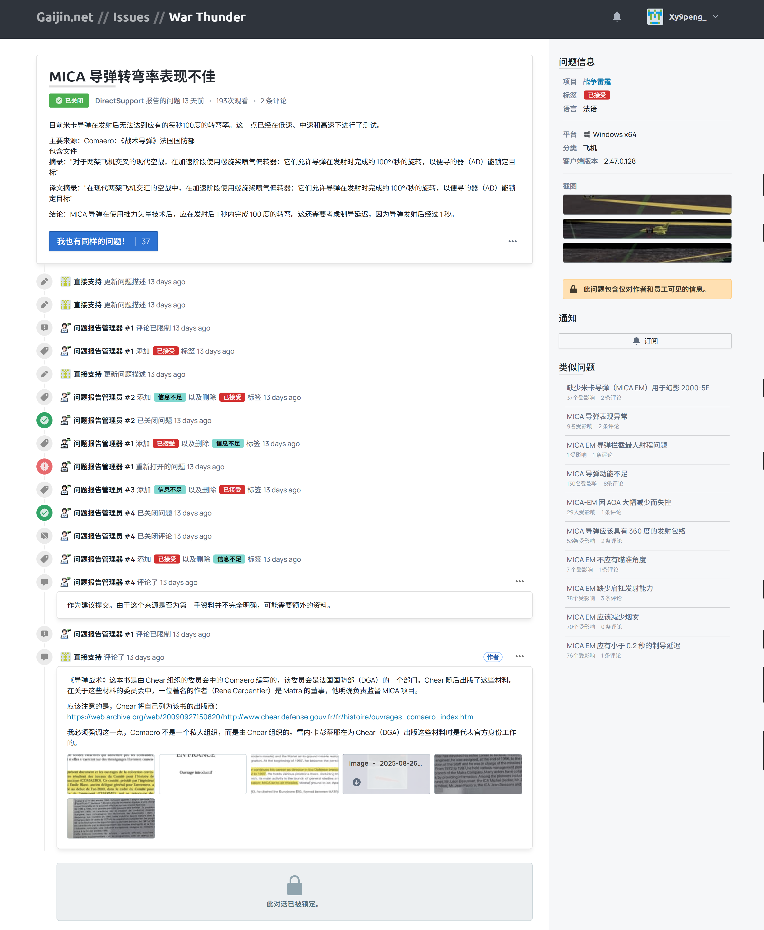Viewport: 764px width, 930px height.
Task: Click the 我也有同样的问题! button
Action: point(103,241)
